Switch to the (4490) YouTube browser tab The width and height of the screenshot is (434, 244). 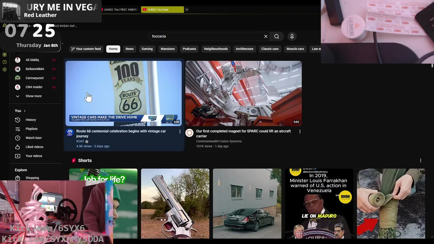(162, 9)
